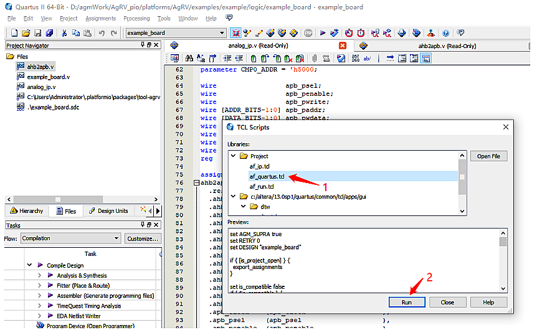Image resolution: width=552 pixels, height=330 pixels.
Task: Expand the EDA Netlist Writer task
Action: pyautogui.click(x=39, y=316)
